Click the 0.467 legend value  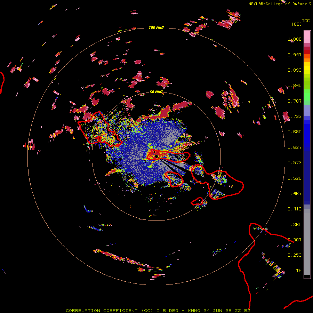coord(295,194)
